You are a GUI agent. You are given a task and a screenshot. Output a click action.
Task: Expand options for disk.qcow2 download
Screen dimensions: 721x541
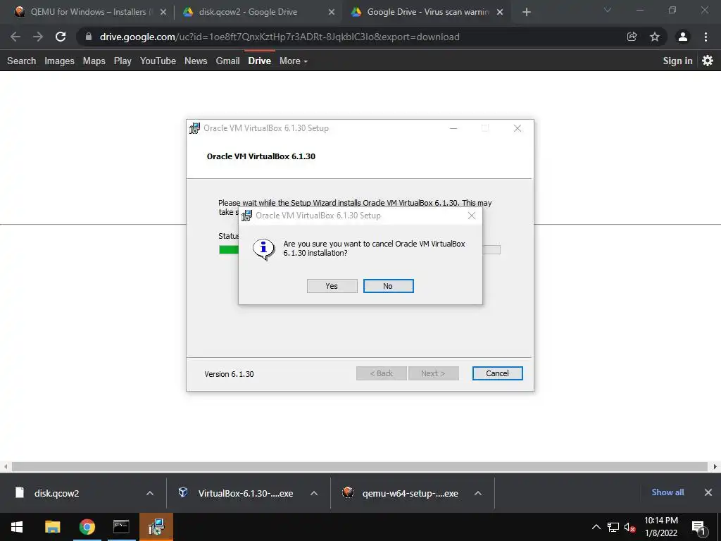pos(150,493)
